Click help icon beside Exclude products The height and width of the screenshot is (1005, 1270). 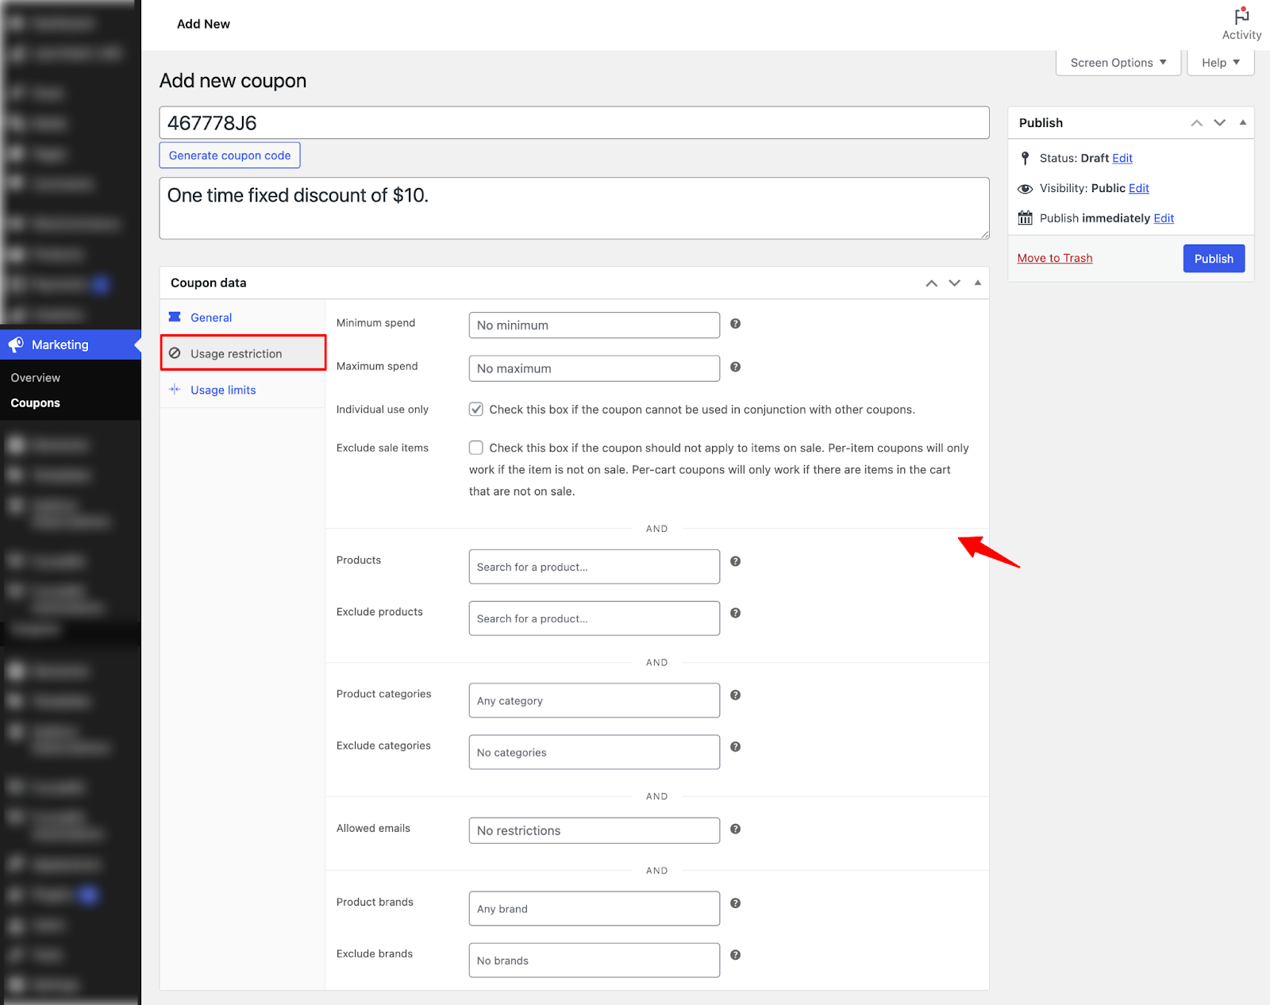click(x=735, y=613)
